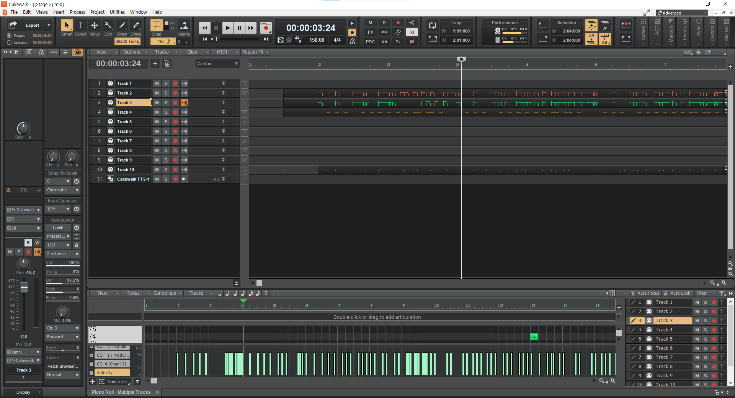
Task: Toggle input echo on Track 3
Action: click(x=185, y=103)
